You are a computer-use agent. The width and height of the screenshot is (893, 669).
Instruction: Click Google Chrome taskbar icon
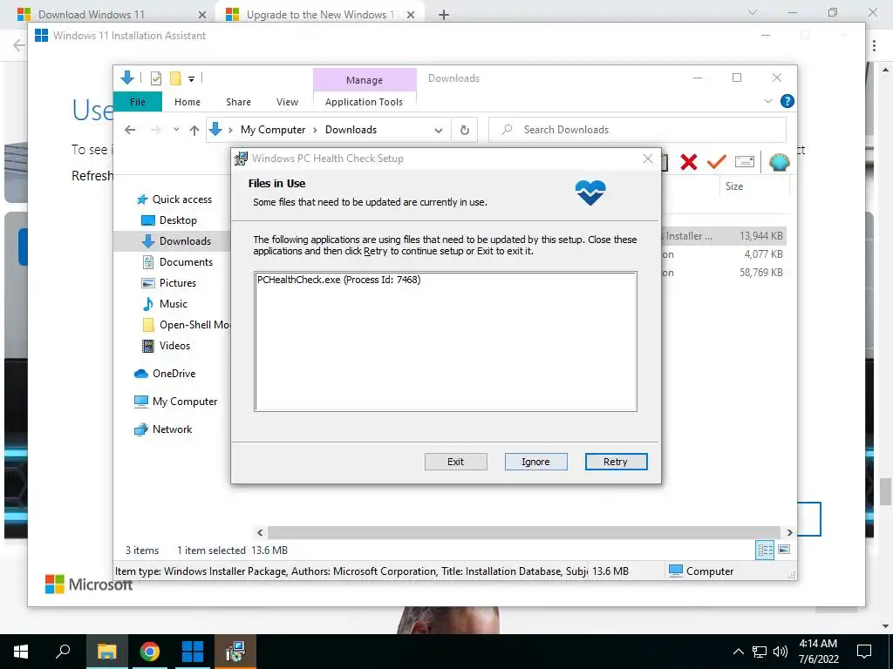[150, 652]
